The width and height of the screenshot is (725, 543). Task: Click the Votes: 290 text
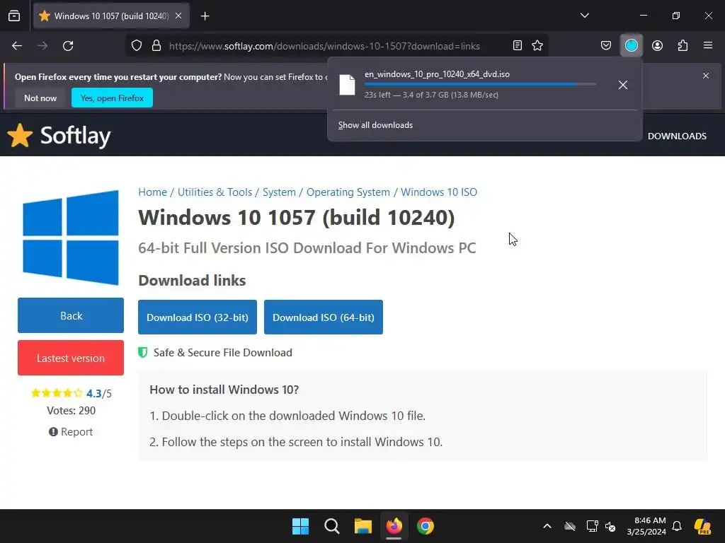pos(72,411)
